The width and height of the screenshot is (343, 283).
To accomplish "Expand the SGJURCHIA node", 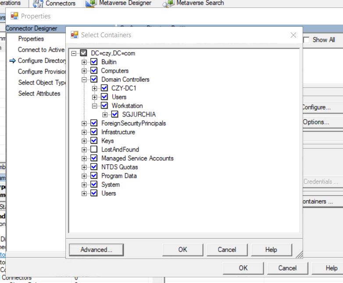I will click(x=105, y=115).
